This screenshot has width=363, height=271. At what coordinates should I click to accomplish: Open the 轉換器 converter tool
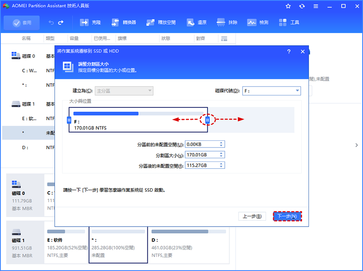tap(124, 22)
